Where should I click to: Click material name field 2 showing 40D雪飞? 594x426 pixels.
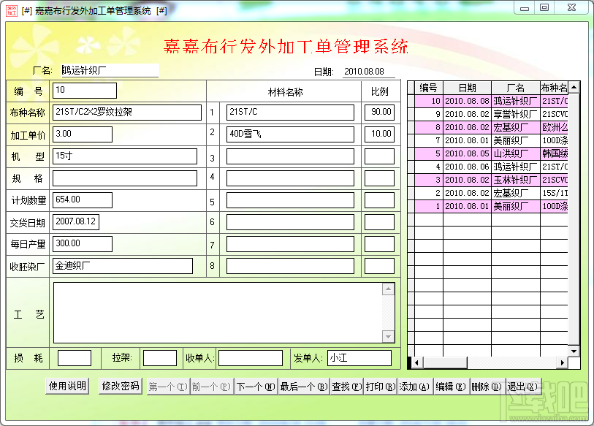[290, 134]
